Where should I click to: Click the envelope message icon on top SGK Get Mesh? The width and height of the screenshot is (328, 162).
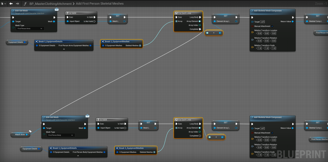pos(56,9)
